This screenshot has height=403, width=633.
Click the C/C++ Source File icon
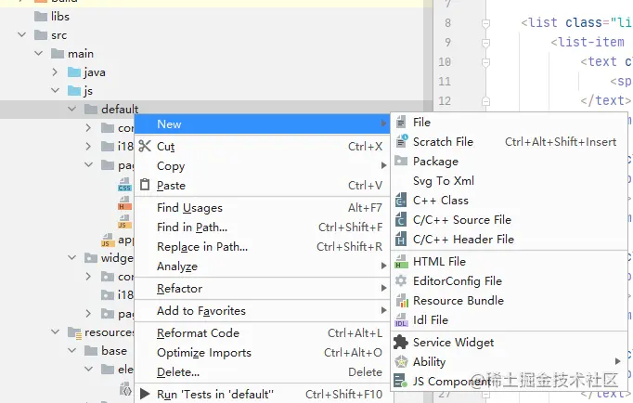click(x=400, y=219)
